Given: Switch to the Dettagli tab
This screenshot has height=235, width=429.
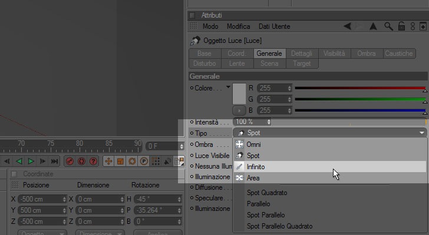Looking at the screenshot, I should tap(302, 53).
